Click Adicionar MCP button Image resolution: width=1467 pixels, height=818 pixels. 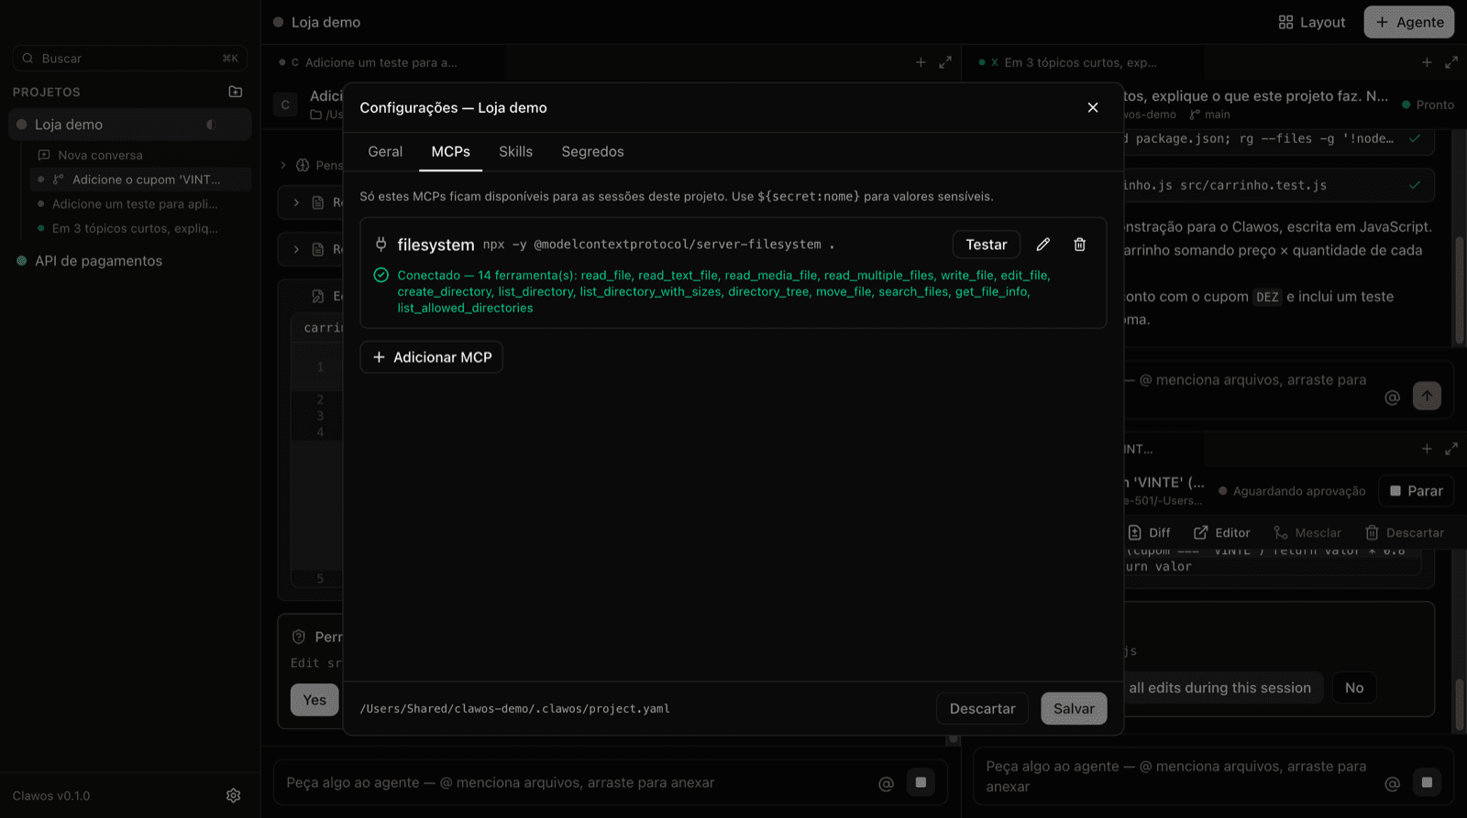(432, 357)
